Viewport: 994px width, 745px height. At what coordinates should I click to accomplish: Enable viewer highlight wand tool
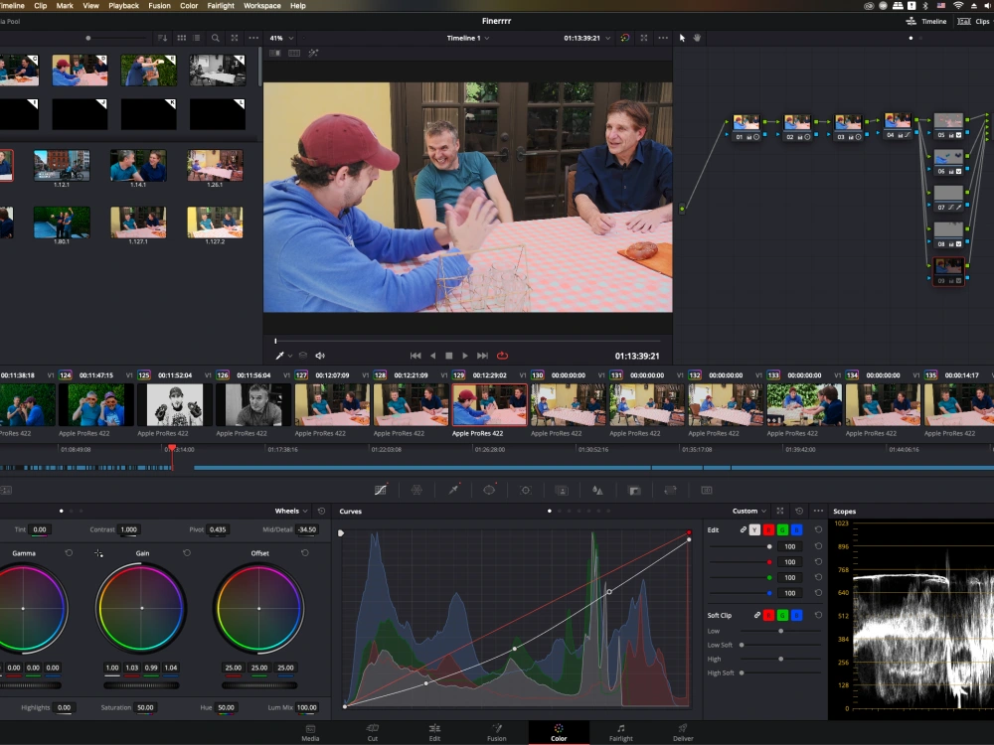pos(313,54)
